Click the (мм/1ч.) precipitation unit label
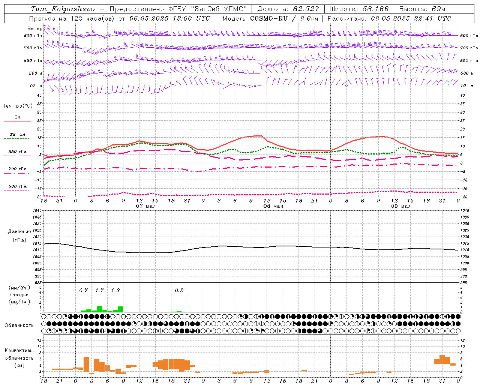The width and height of the screenshot is (480, 384). 19,302
